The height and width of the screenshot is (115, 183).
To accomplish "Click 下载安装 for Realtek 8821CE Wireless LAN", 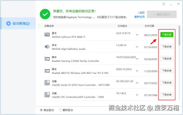I will [167, 71].
